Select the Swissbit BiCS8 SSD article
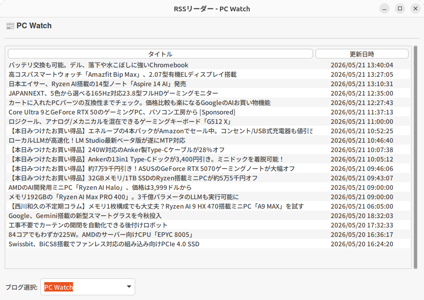Viewport: 424px width, 300px height. [208, 244]
